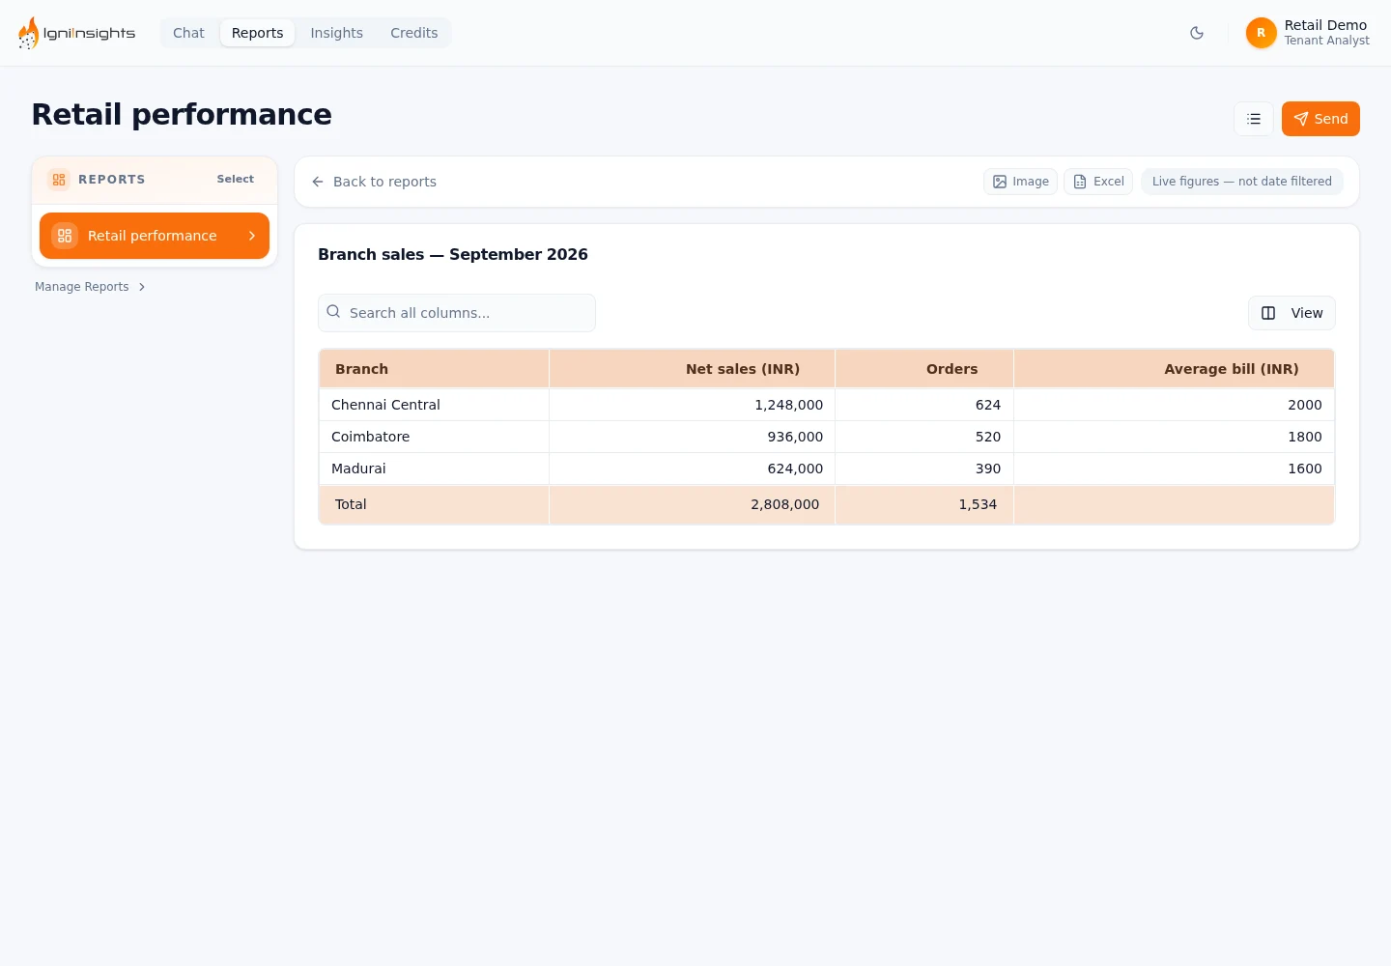This screenshot has width=1391, height=966.
Task: Click orders value 390
Action: (x=988, y=469)
